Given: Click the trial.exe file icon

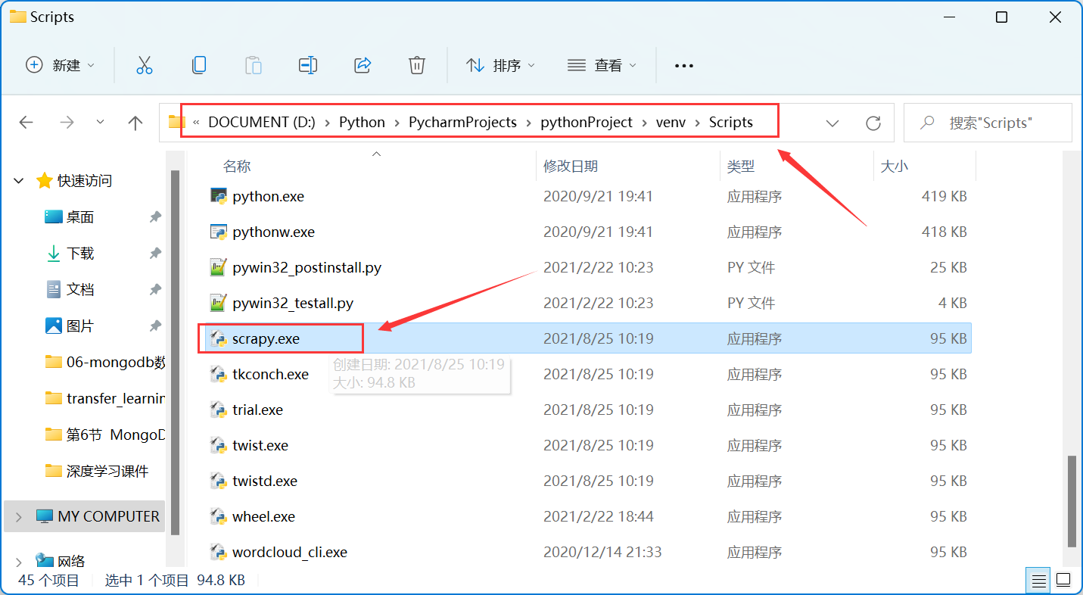Looking at the screenshot, I should pos(219,410).
